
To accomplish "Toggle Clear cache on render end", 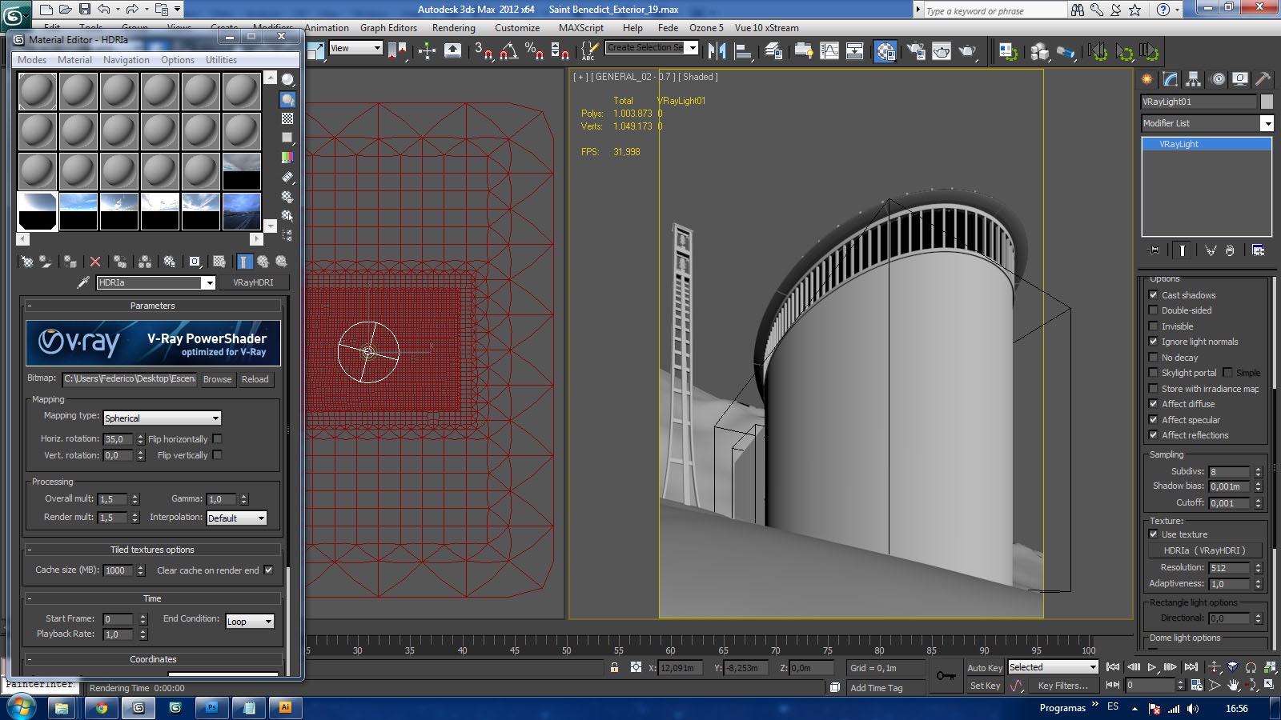I will click(268, 570).
